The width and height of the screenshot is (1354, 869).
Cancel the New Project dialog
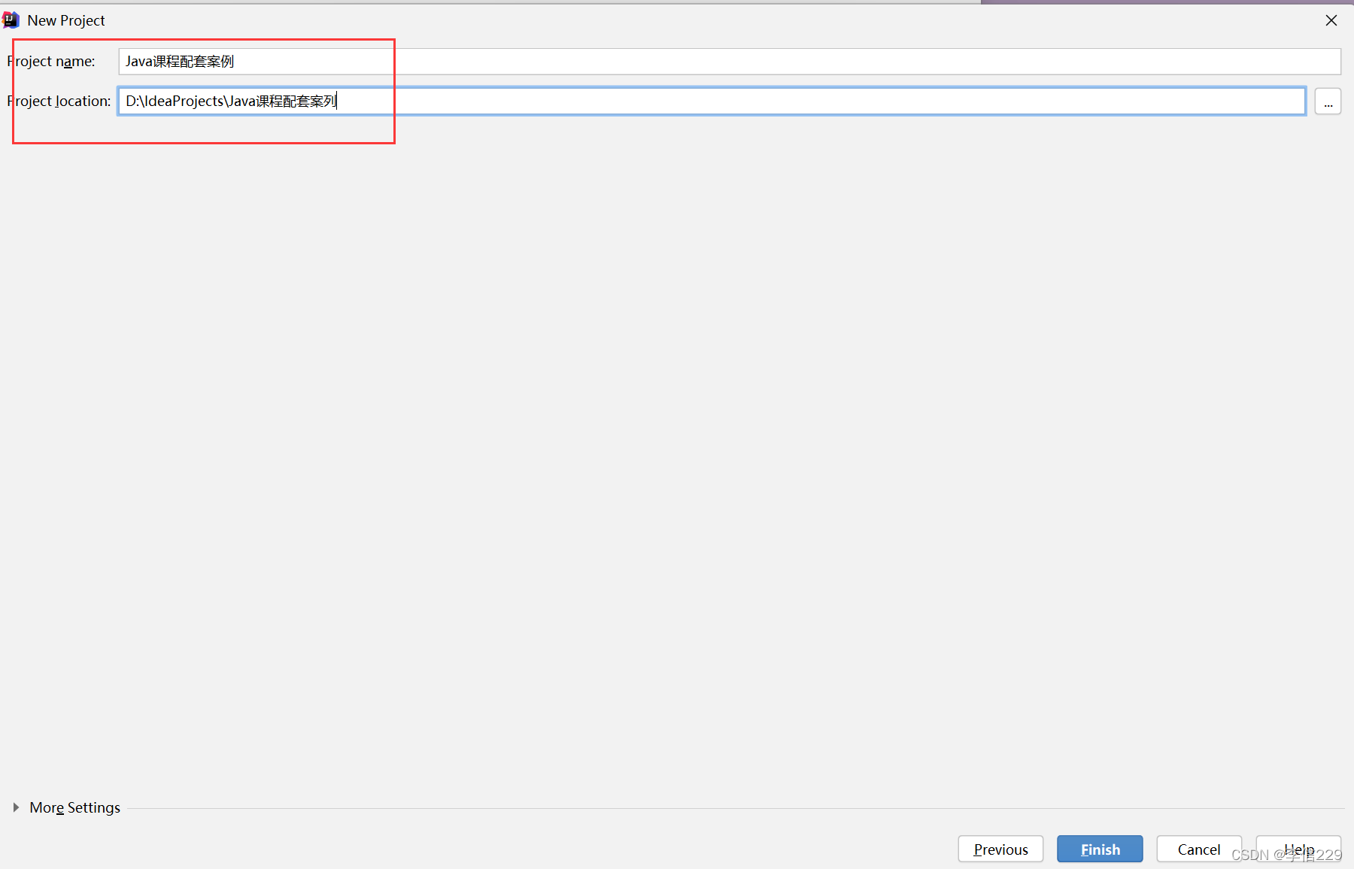pyautogui.click(x=1199, y=849)
